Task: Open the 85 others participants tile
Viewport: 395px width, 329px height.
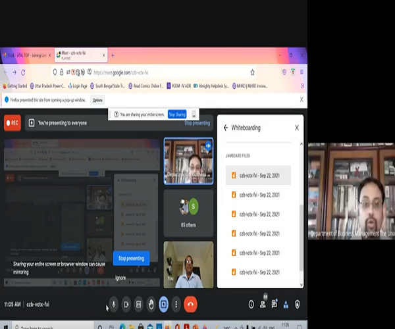Action: pos(188,213)
